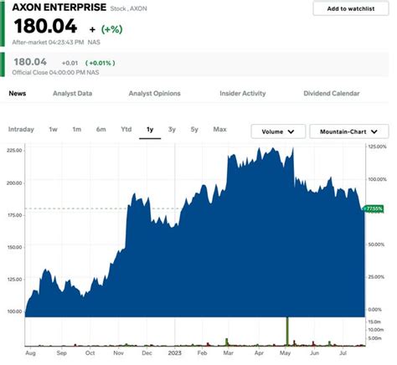Click the 15.0m volume axis label
397x365 pixels.
[374, 321]
